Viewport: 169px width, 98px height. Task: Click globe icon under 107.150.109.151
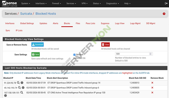click(x=5, y=96)
